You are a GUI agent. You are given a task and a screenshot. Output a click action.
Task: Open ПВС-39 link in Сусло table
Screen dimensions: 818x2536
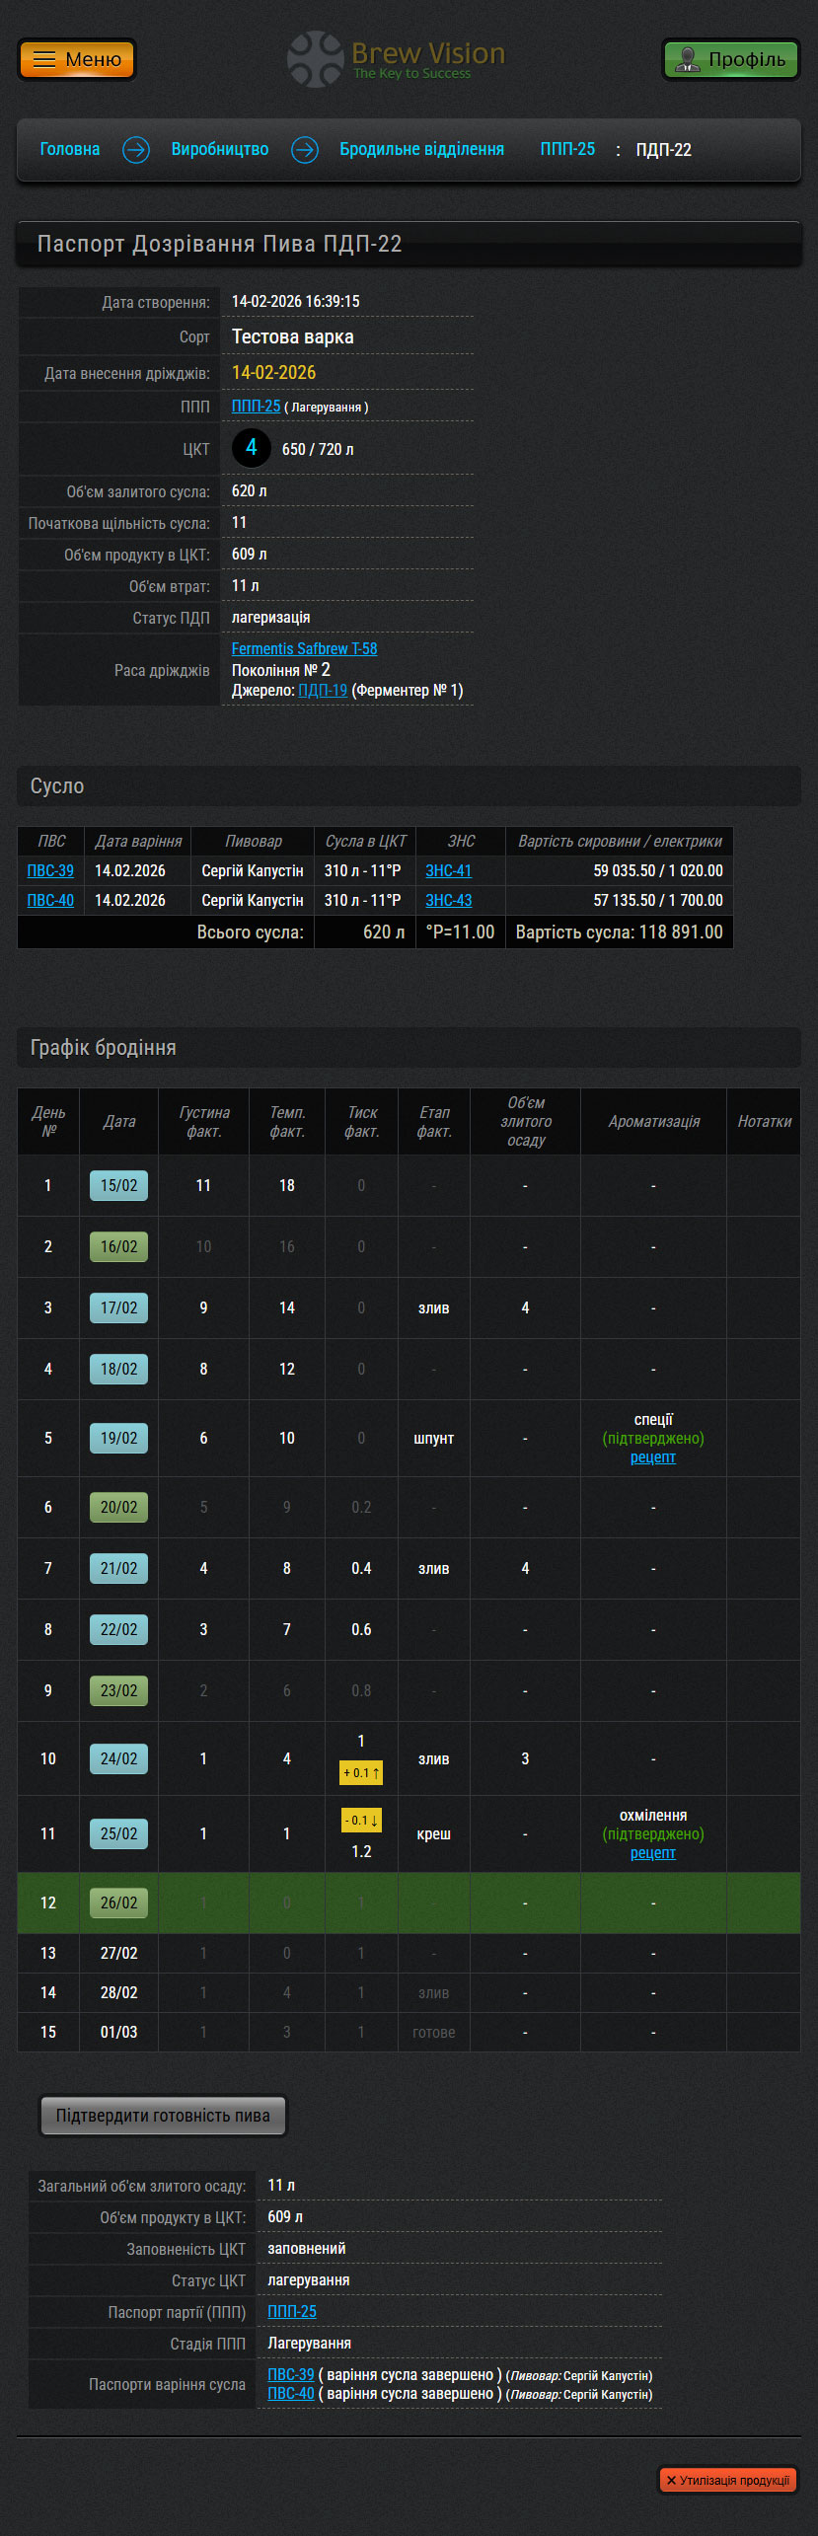[50, 871]
